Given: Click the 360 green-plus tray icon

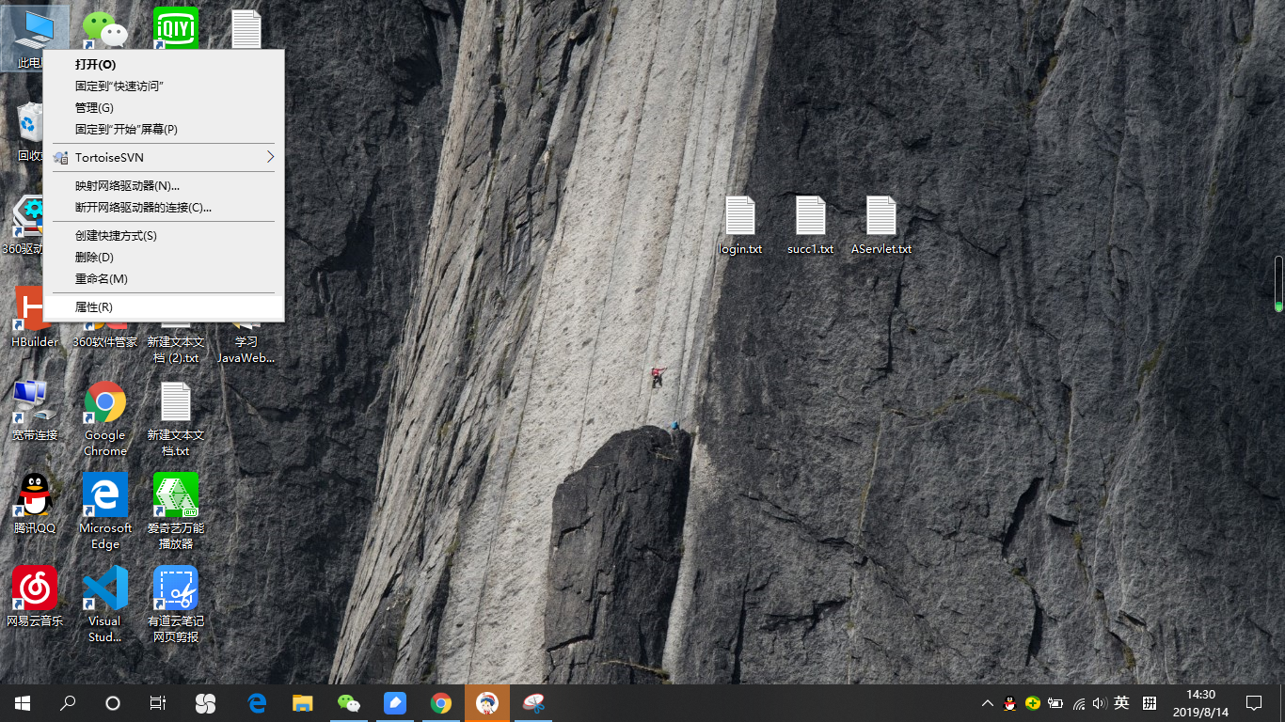Looking at the screenshot, I should click(1033, 703).
